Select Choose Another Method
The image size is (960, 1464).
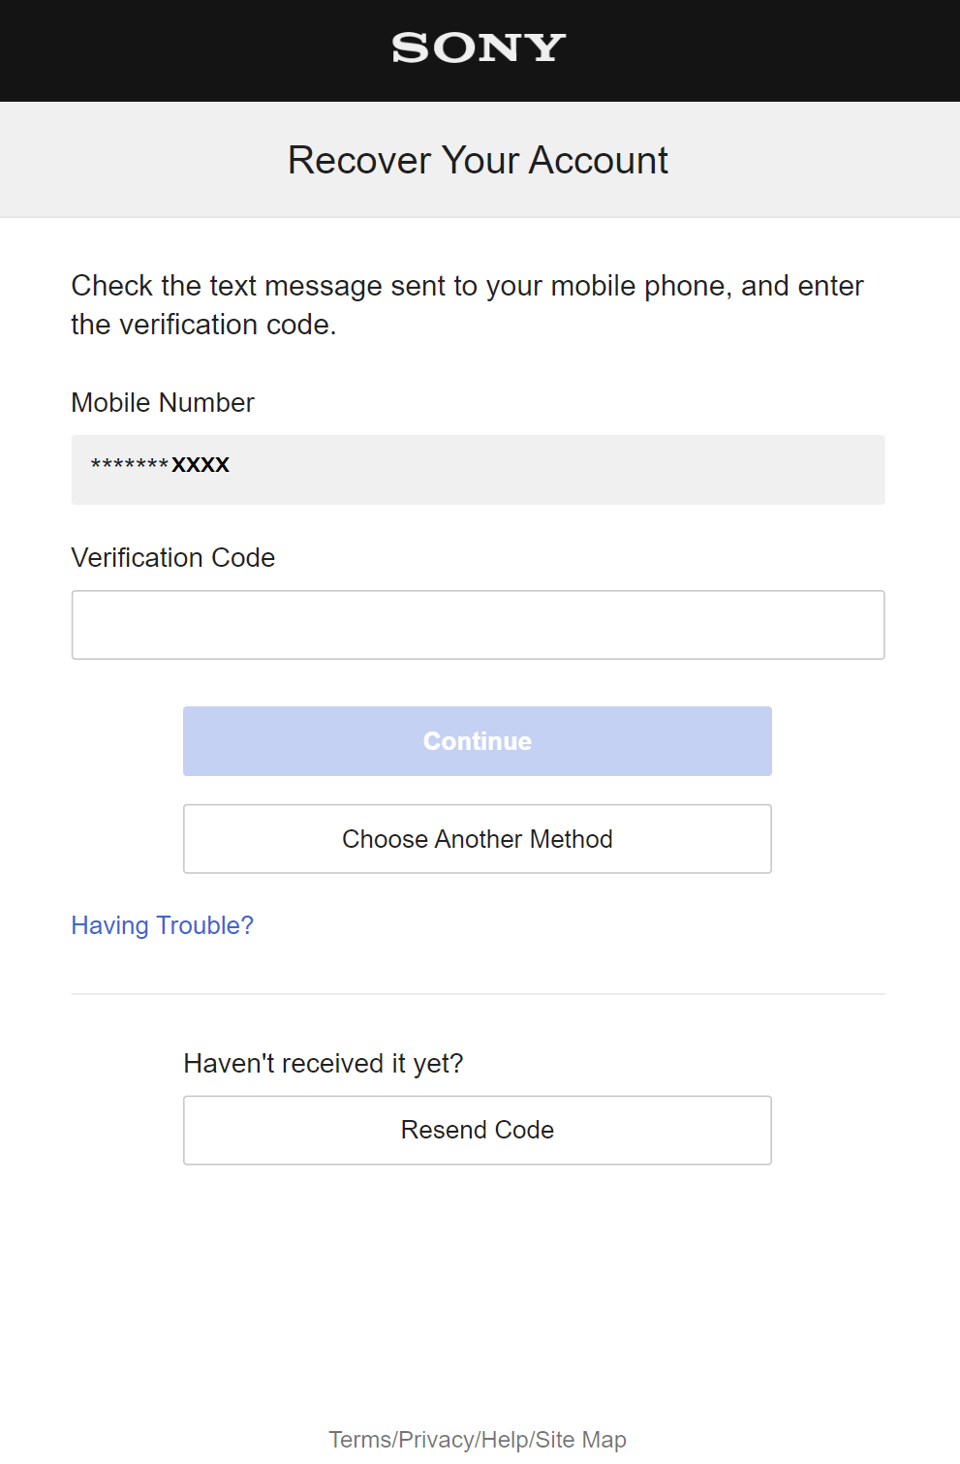tap(478, 839)
